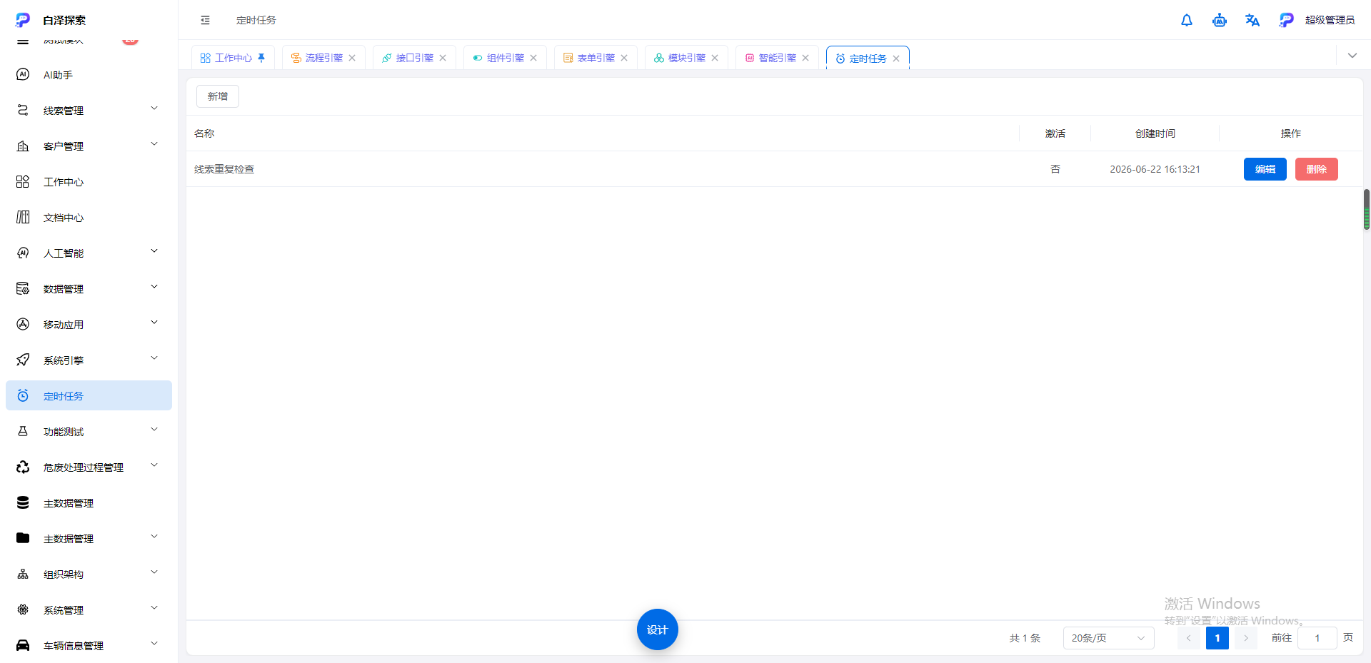Click page 1 in the pagination
Screen dimensions: 1371x663
point(1217,638)
